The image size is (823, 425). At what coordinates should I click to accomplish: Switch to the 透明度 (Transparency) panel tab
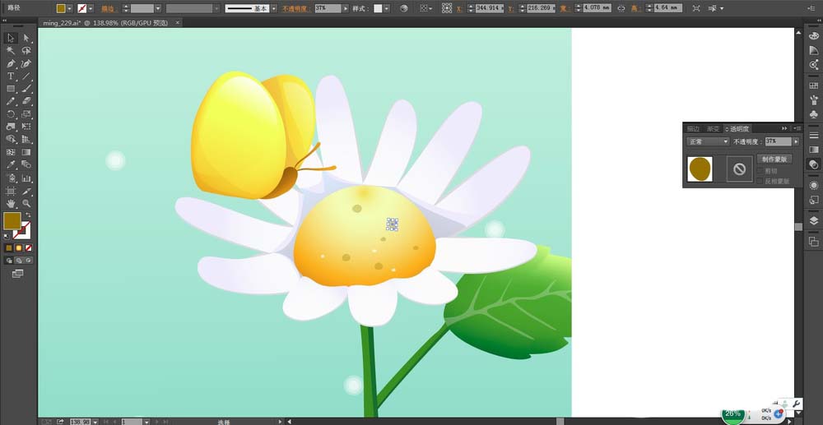tap(739, 128)
